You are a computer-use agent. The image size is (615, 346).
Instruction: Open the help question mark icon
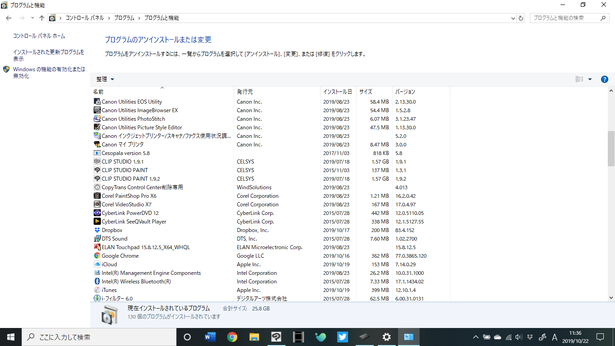[605, 79]
